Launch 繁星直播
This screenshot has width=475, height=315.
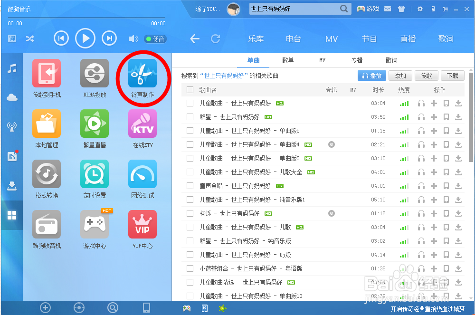[x=95, y=129]
